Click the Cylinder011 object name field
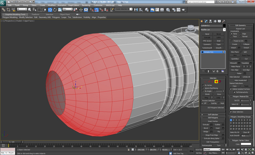255x155 pixels. point(212,26)
